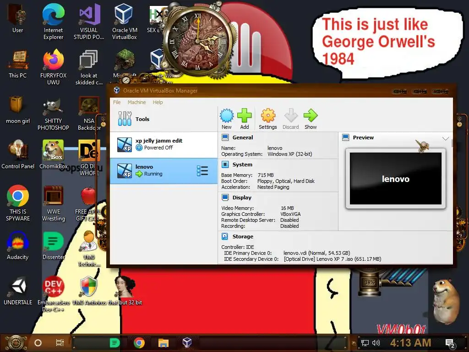Open Settings gear for the lenovo VM
The height and width of the screenshot is (352, 469).
tap(267, 119)
